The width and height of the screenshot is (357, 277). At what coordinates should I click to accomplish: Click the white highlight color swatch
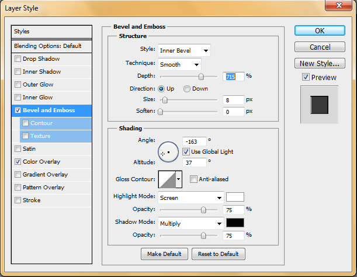[x=235, y=197]
